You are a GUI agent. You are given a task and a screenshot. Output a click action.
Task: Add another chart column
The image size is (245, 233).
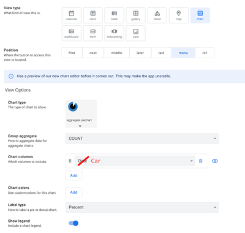pyautogui.click(x=73, y=175)
